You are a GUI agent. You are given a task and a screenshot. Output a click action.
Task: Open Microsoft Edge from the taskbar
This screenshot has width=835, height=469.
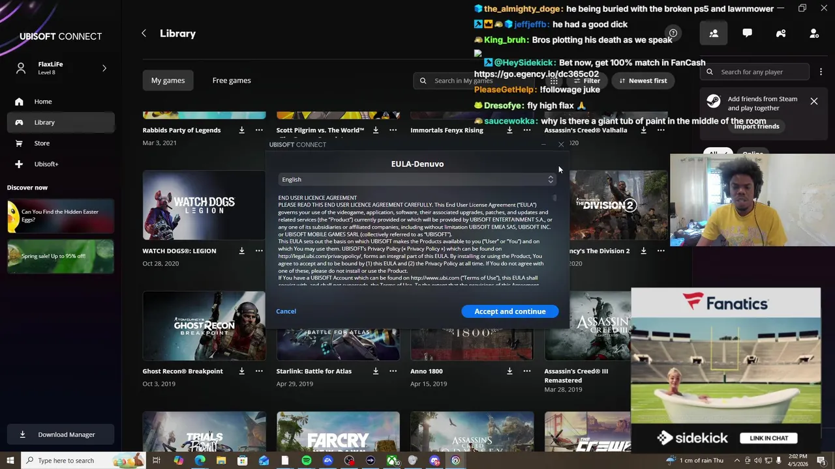point(200,461)
